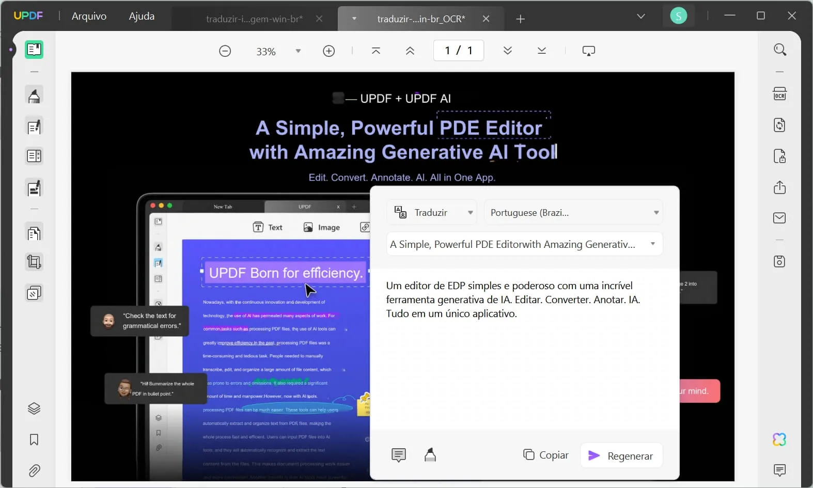Show the Bookmarks panel
Viewport: 813px width, 488px height.
click(34, 439)
